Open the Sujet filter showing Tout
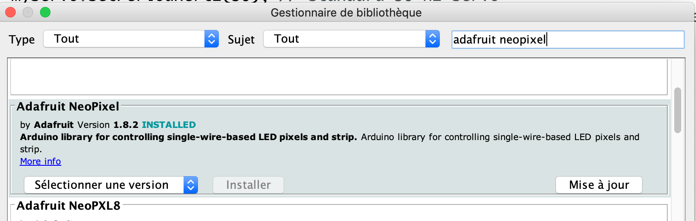Screen dimensions: 696x221 coord(345,39)
